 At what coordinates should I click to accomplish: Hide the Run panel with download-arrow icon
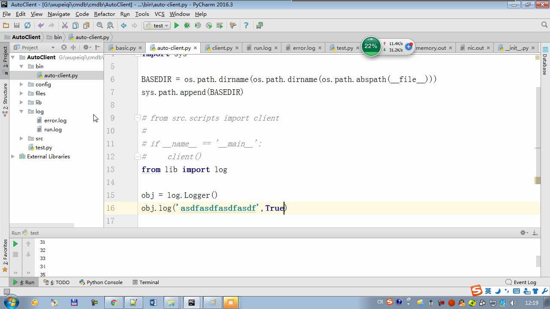pos(535,233)
